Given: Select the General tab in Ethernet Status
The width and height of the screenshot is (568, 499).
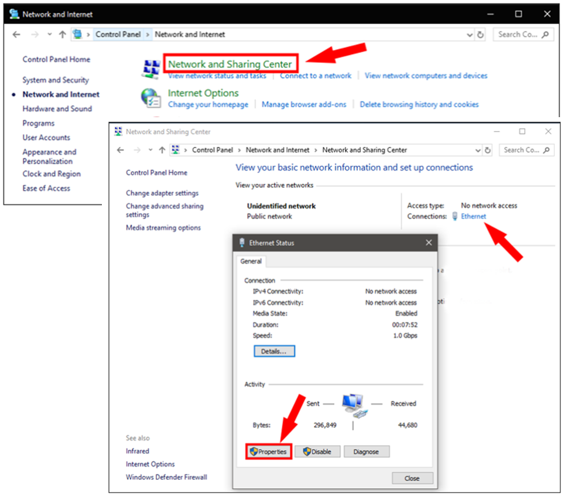Looking at the screenshot, I should [251, 261].
